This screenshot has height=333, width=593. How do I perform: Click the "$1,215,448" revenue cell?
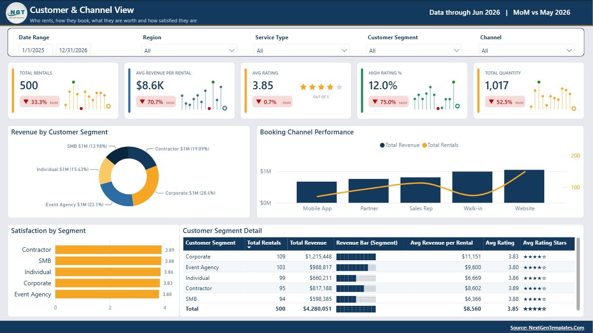tap(318, 257)
